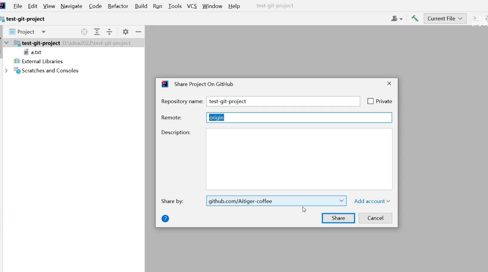Viewport: 488px width, 272px height.
Task: Open the View menu
Action: [49, 6]
